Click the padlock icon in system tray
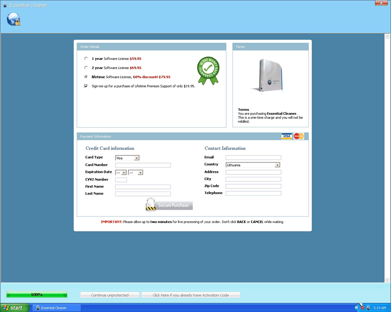The width and height of the screenshot is (391, 312). (368, 308)
